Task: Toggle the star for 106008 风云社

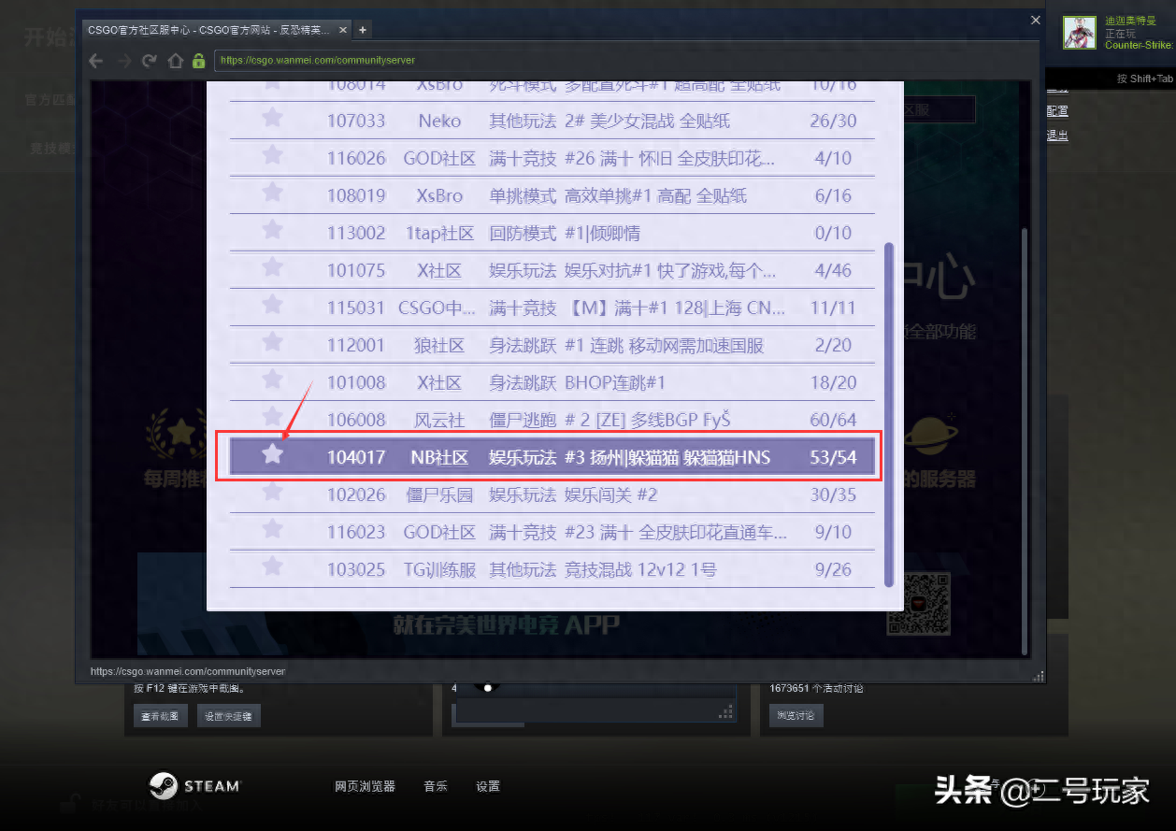Action: [x=272, y=420]
